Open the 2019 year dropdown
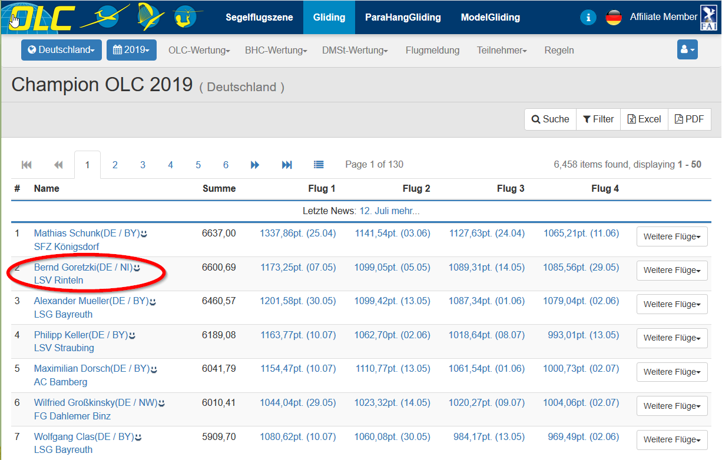The image size is (722, 460). (131, 50)
